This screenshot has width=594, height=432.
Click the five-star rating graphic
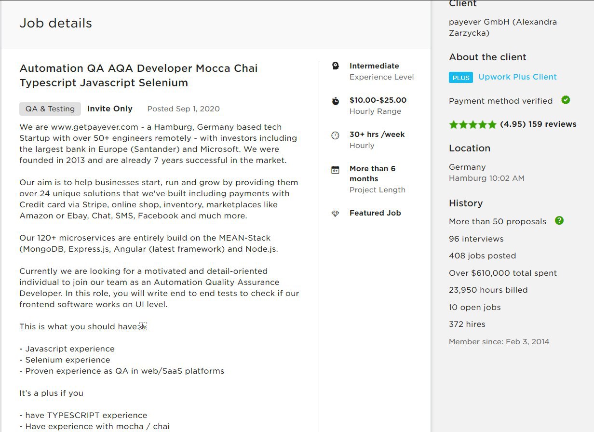[472, 124]
